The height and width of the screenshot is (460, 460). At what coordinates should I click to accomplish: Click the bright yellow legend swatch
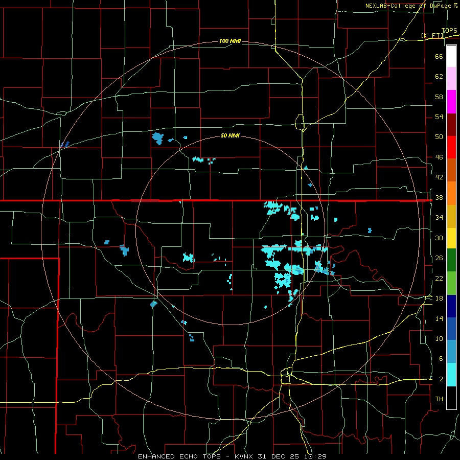[451, 238]
